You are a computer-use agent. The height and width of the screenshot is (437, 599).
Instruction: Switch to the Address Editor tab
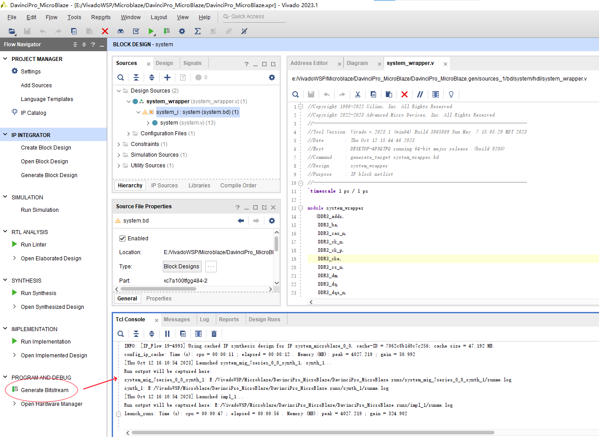coord(309,63)
